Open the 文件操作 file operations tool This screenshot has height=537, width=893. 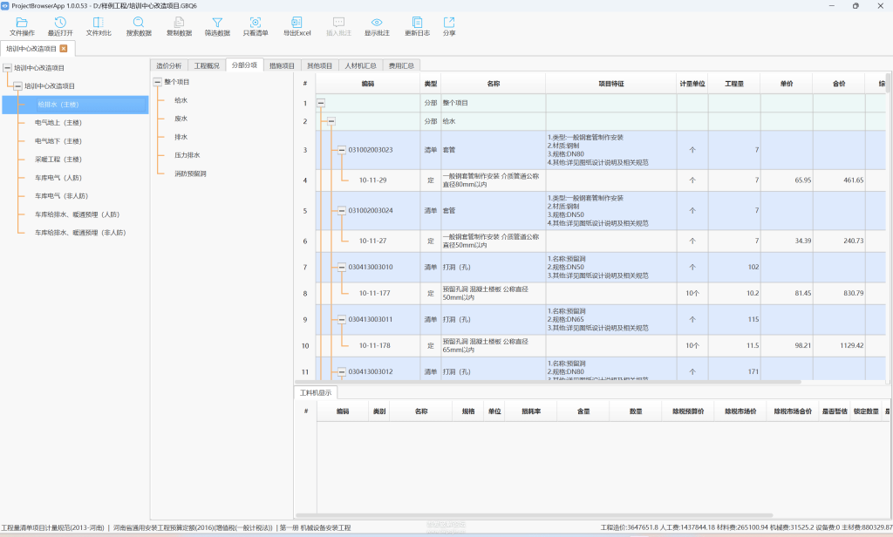22,26
